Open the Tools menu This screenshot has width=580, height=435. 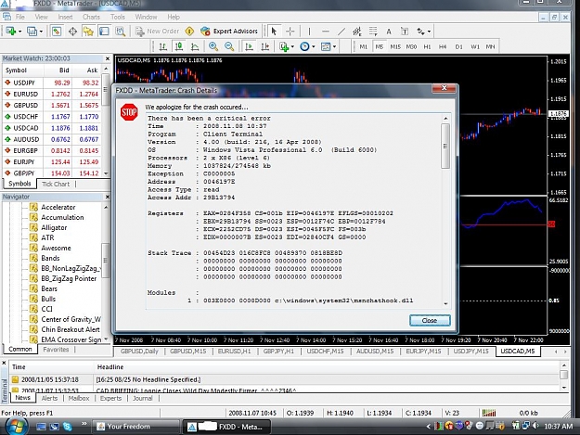coord(118,17)
